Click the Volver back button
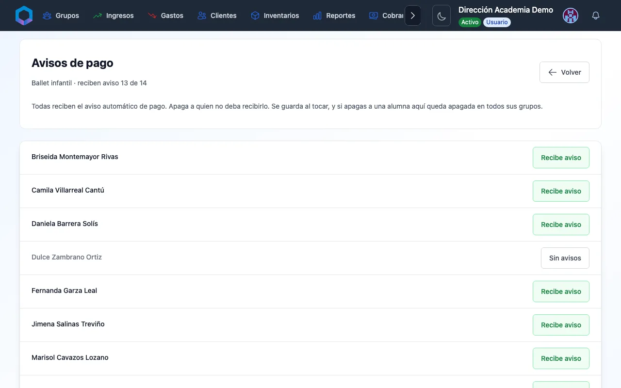 tap(564, 72)
